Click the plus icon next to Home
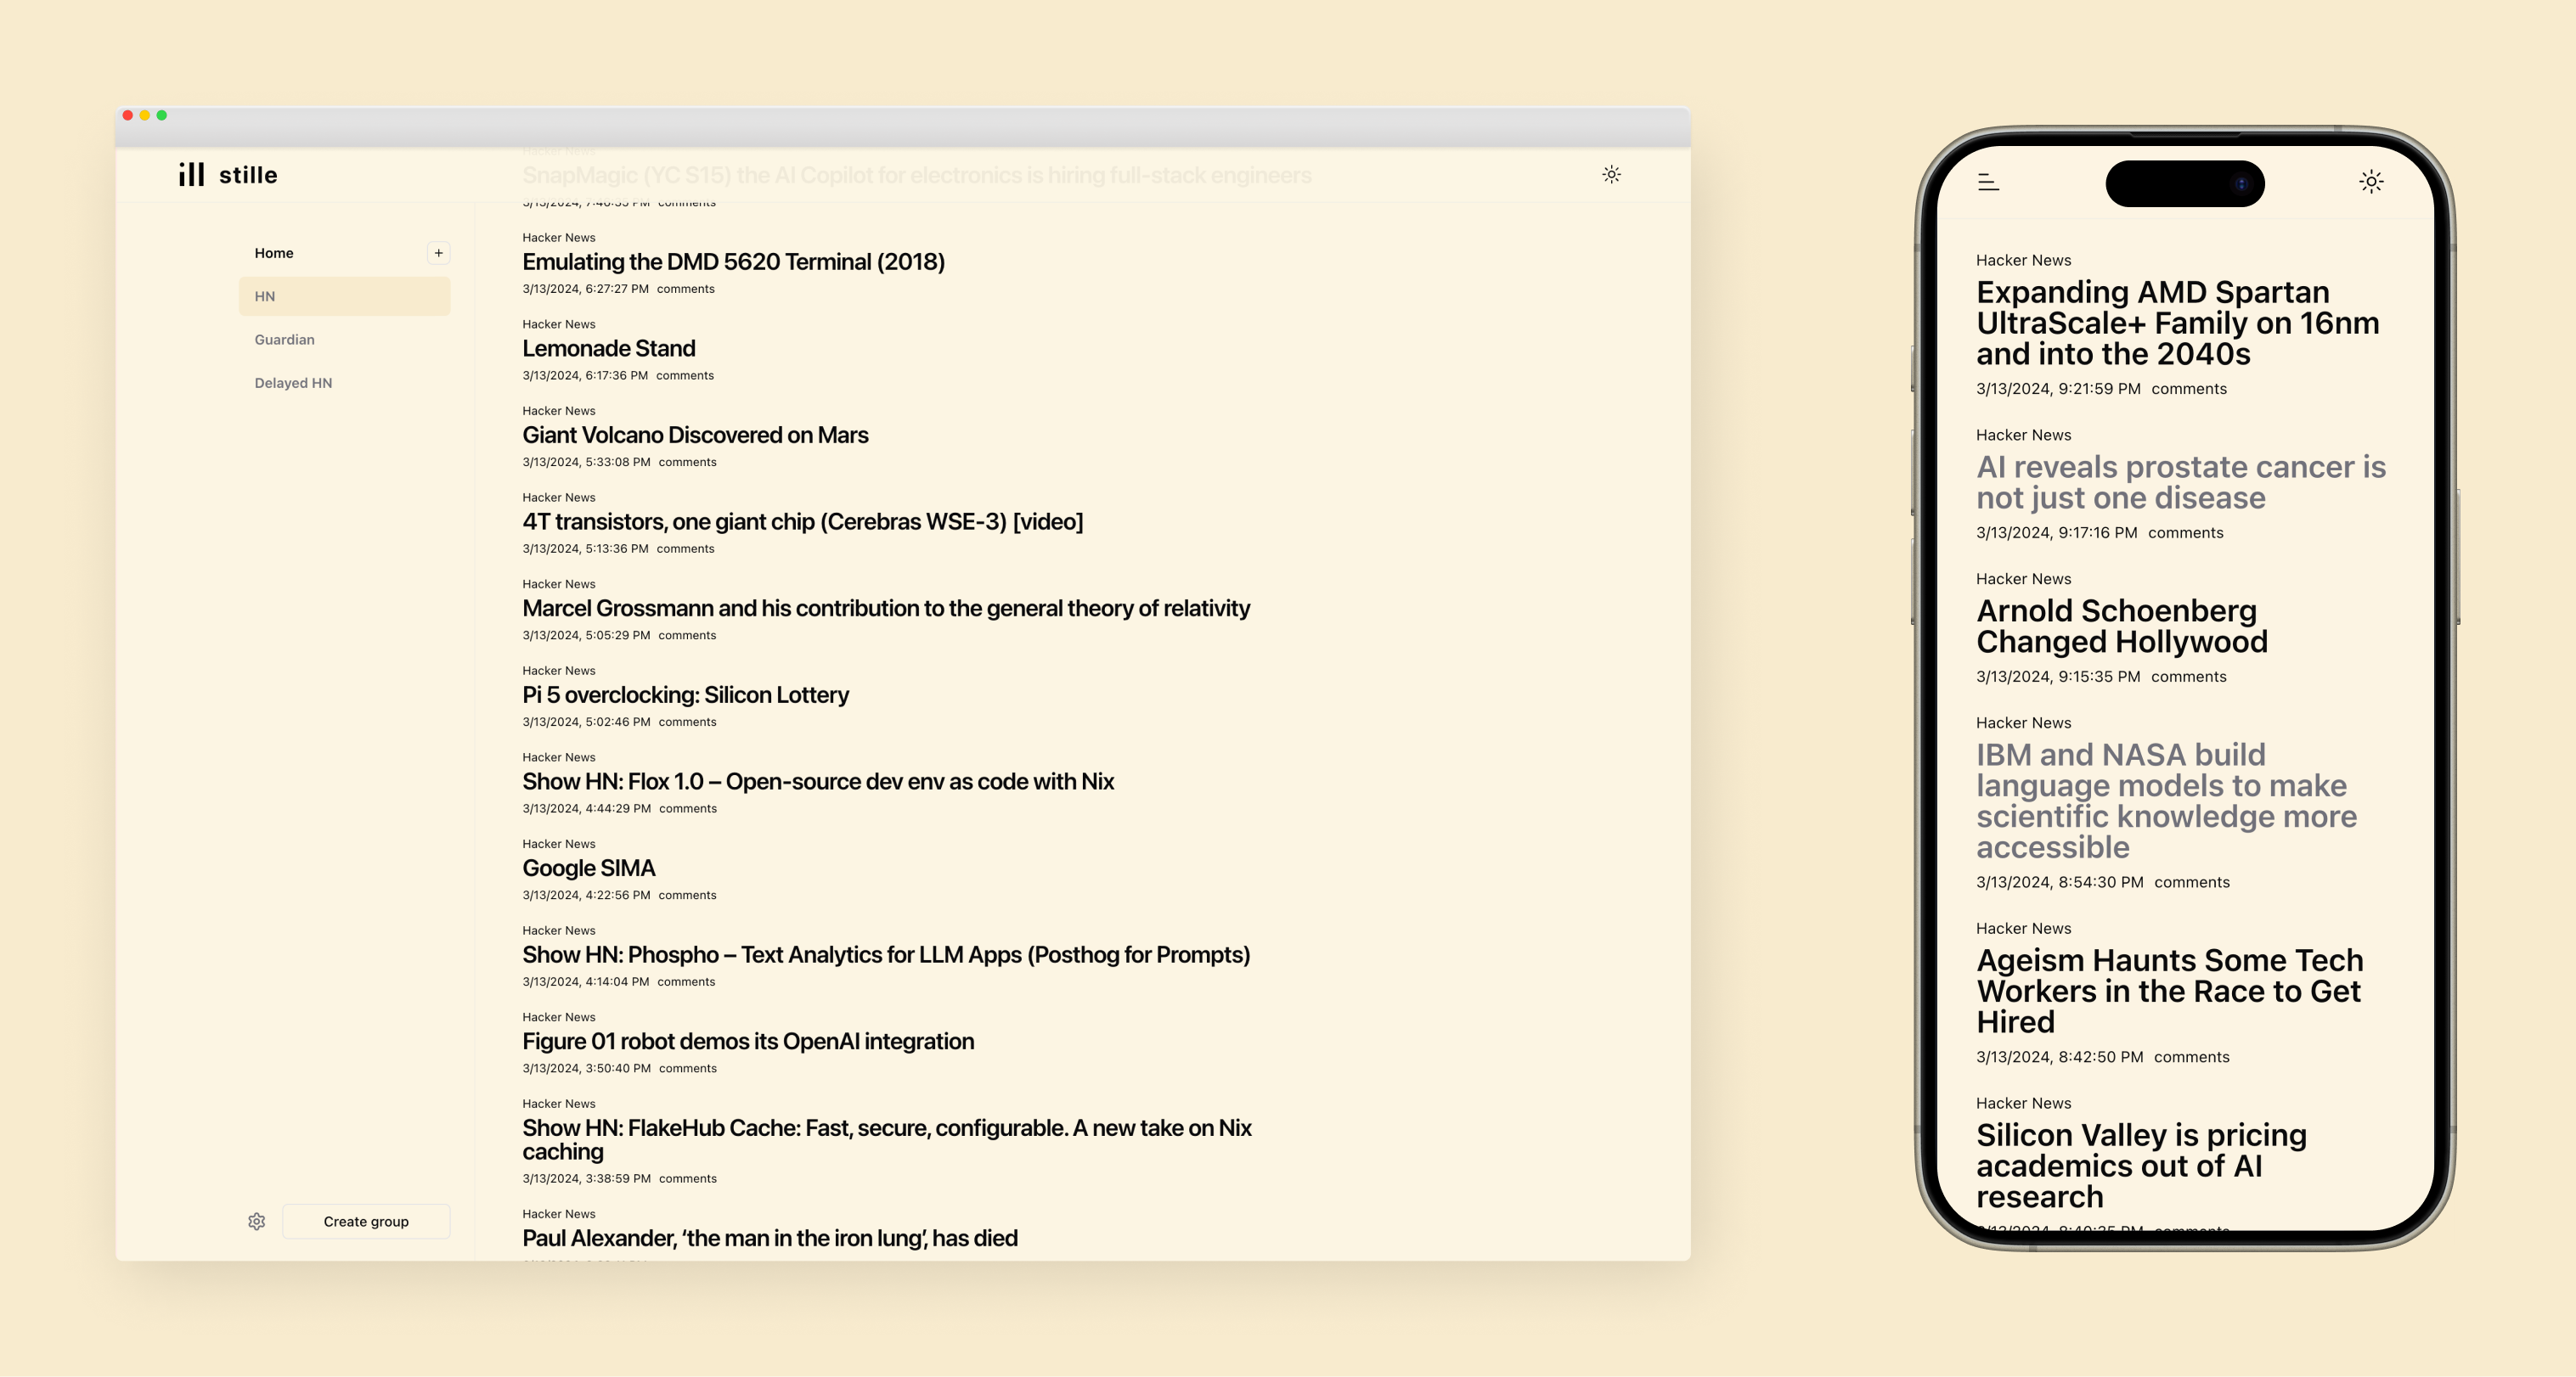This screenshot has width=2576, height=1377. click(x=438, y=253)
